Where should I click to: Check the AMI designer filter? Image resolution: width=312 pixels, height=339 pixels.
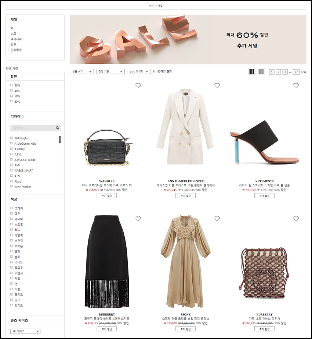click(11, 165)
